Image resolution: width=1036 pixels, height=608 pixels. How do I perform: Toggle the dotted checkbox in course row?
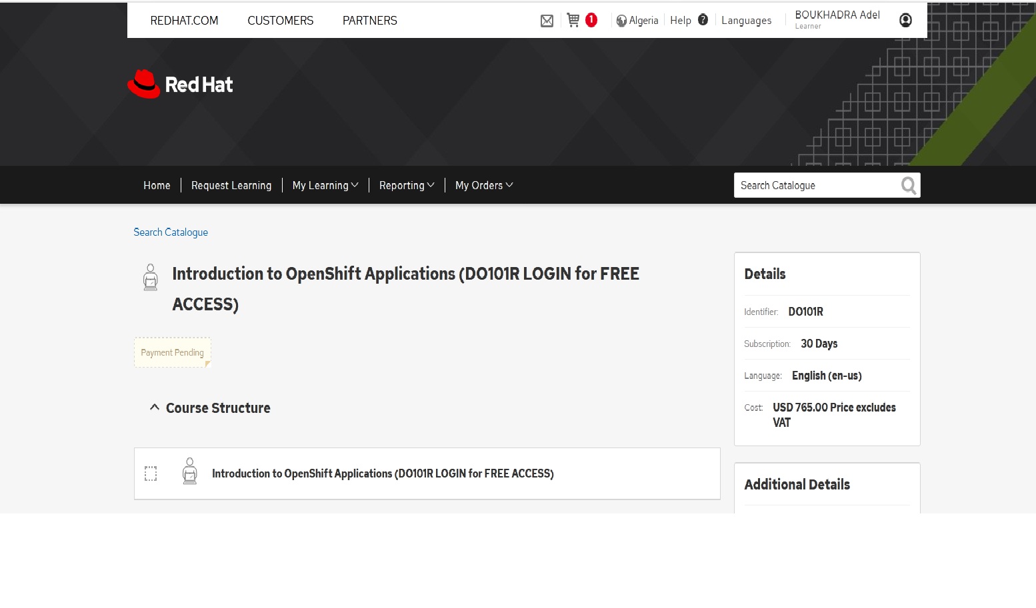point(151,473)
